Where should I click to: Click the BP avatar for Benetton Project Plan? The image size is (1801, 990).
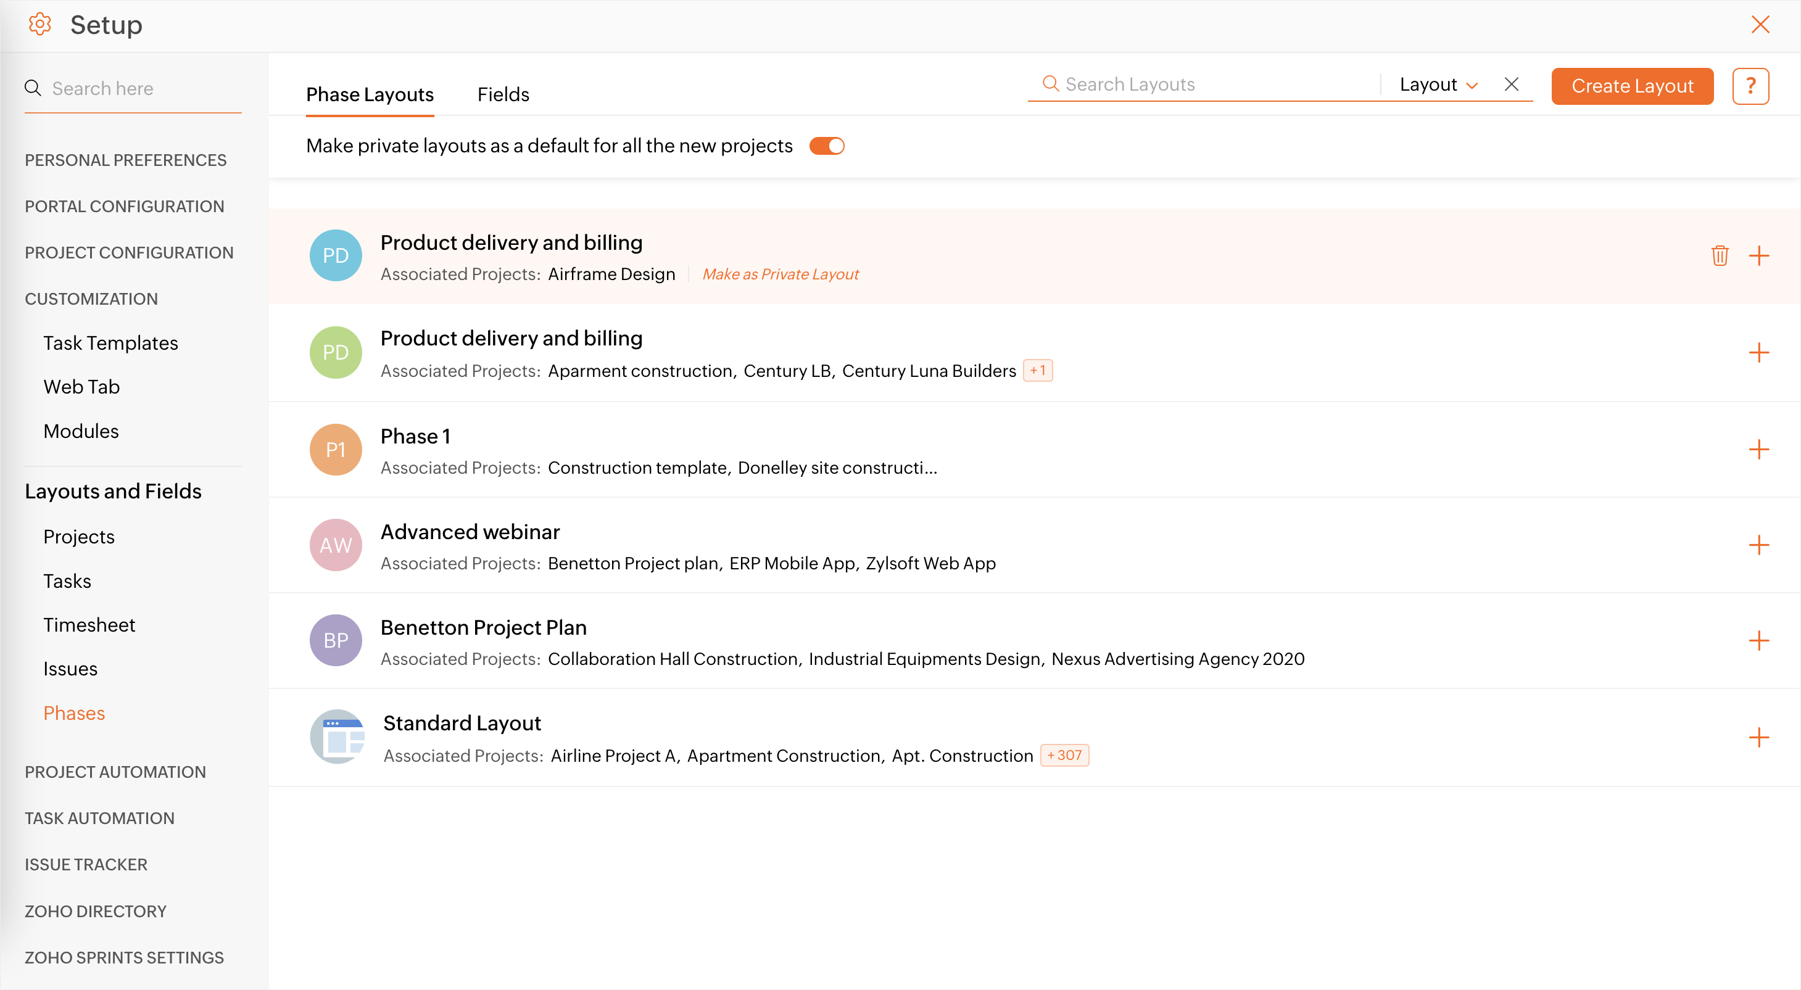(x=336, y=640)
